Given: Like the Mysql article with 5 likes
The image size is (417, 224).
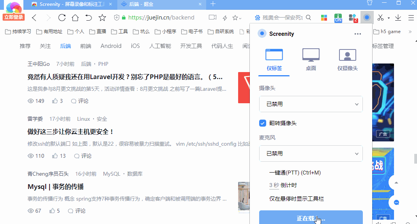Looking at the screenshot, I should click(55, 211).
